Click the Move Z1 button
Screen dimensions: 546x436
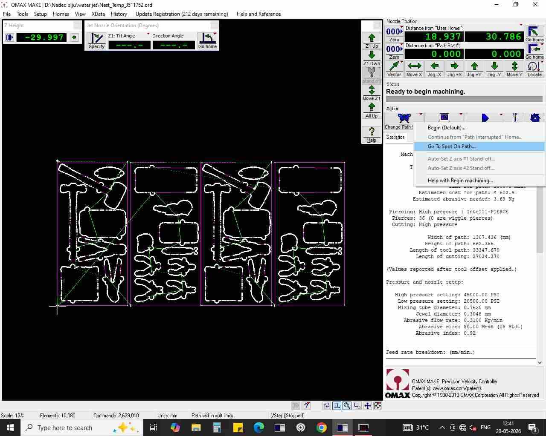click(372, 93)
